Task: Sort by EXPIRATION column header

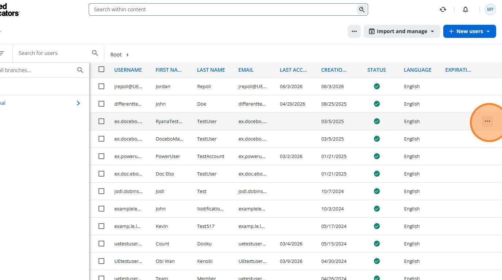Action: click(x=458, y=70)
